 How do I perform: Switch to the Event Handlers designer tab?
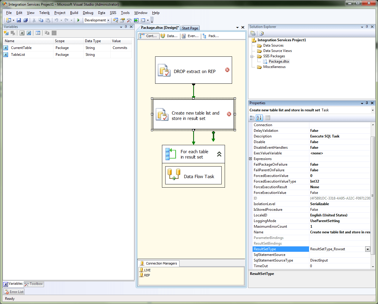[190, 36]
